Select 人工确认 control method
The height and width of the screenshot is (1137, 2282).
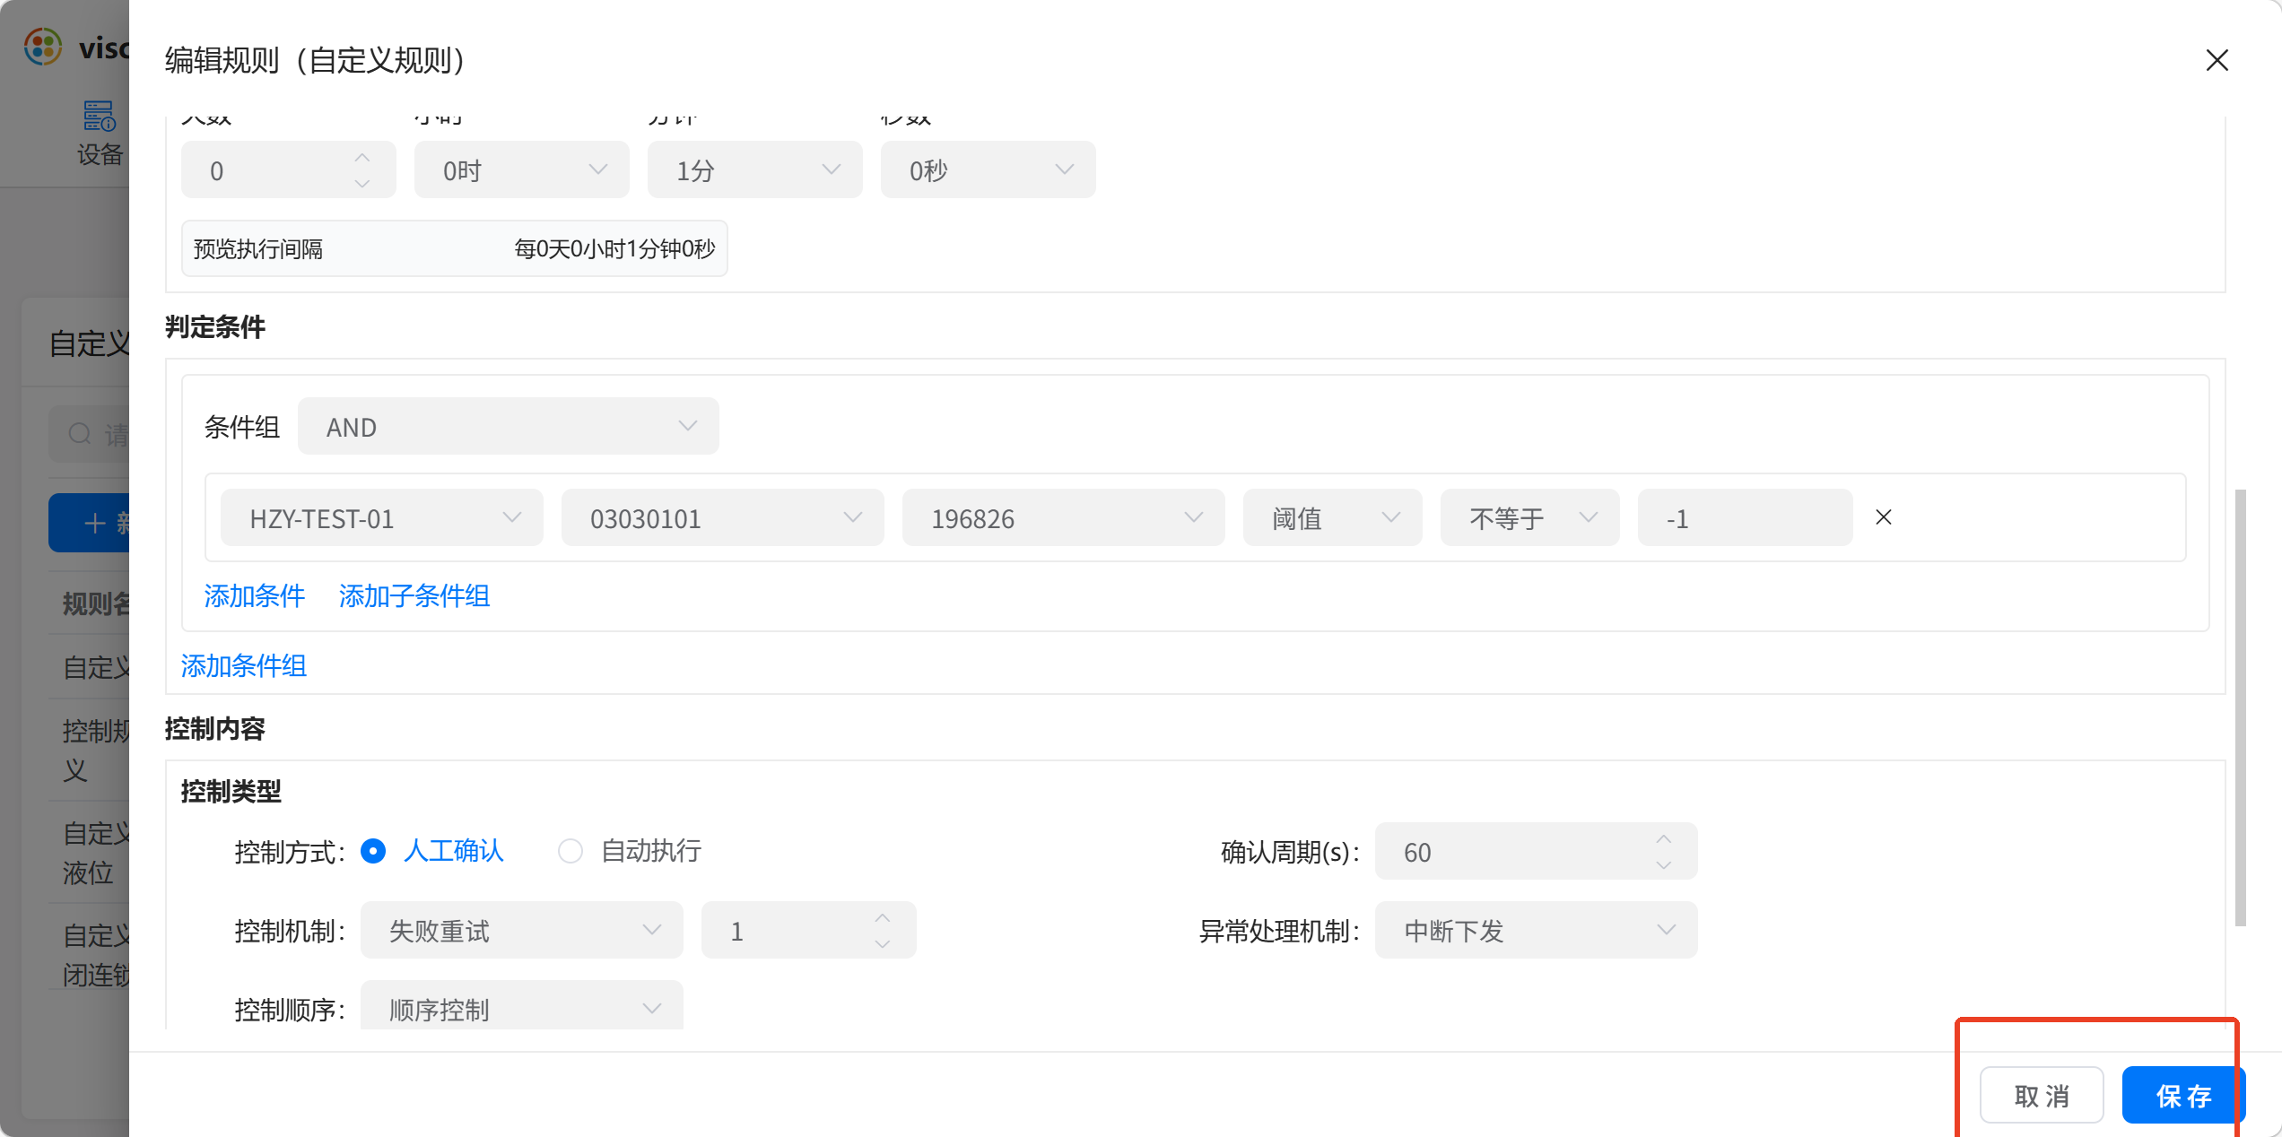[432, 851]
